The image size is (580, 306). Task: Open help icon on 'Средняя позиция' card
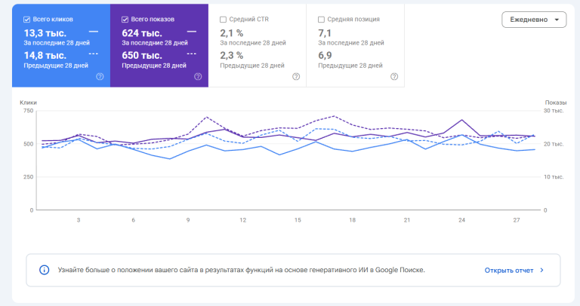click(394, 76)
